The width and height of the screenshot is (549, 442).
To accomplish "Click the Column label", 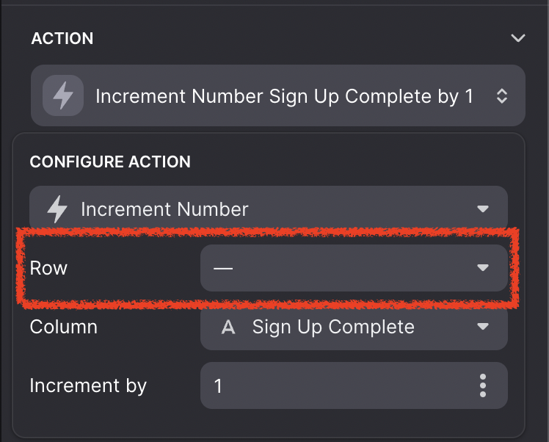I will 64,327.
